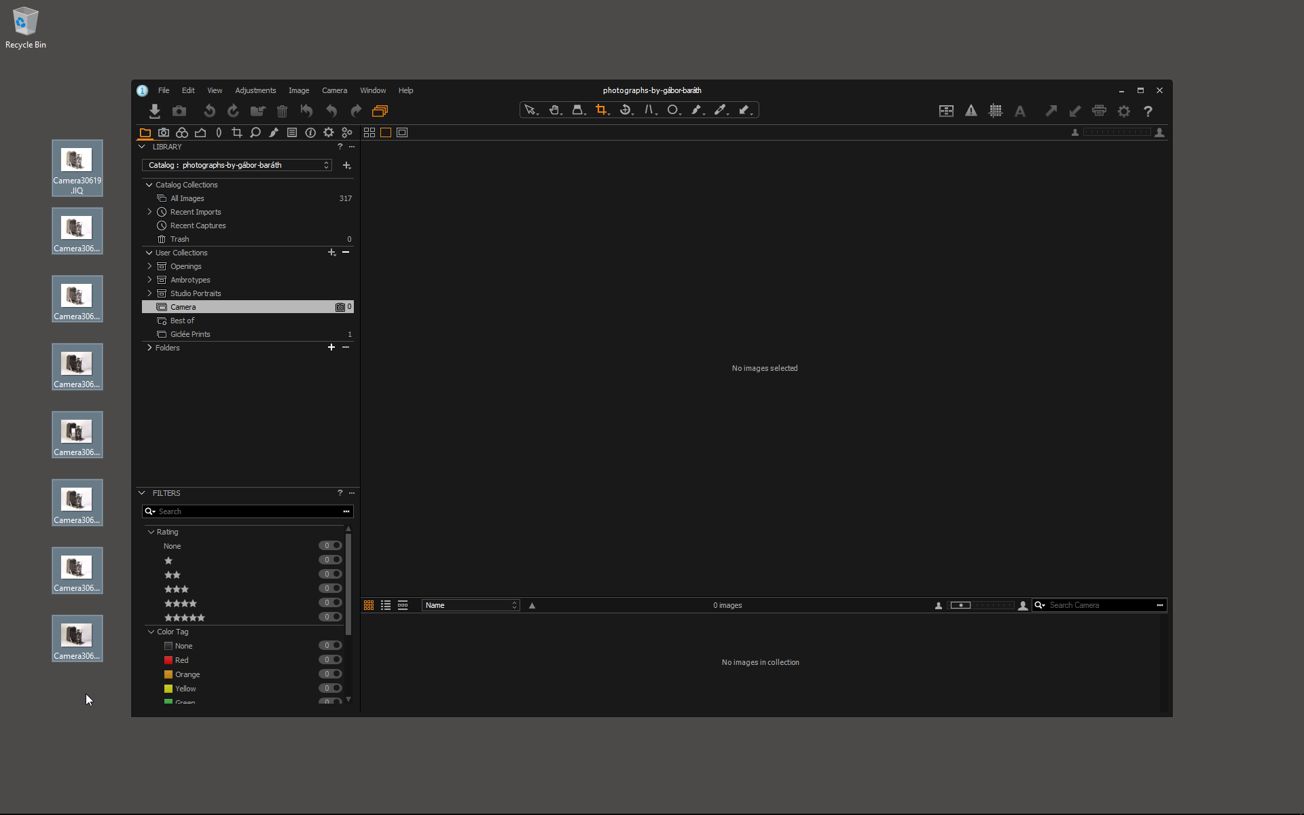
Task: Collapse the Catalog Collections section
Action: (x=149, y=185)
